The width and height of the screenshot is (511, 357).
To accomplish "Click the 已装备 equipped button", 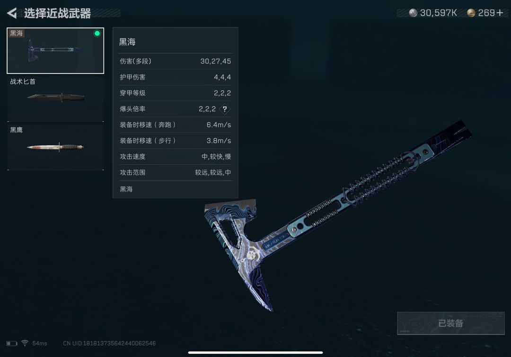I will 451,323.
